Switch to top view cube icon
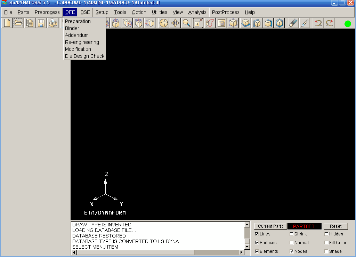356x257 pixels. (x=245, y=23)
